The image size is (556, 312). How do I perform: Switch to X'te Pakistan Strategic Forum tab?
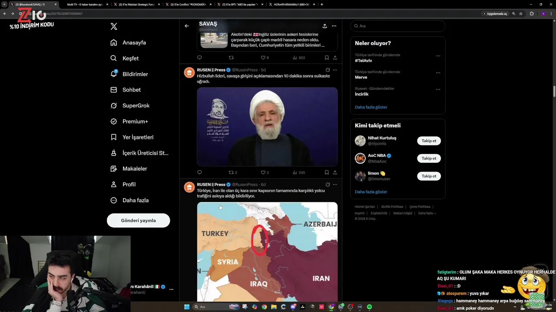137,4
